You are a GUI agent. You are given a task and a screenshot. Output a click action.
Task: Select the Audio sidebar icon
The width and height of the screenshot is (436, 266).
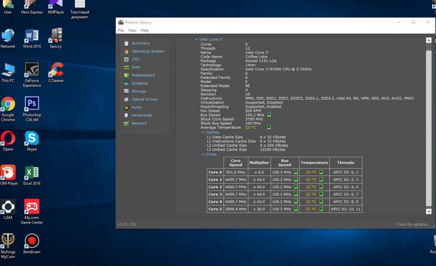point(126,107)
